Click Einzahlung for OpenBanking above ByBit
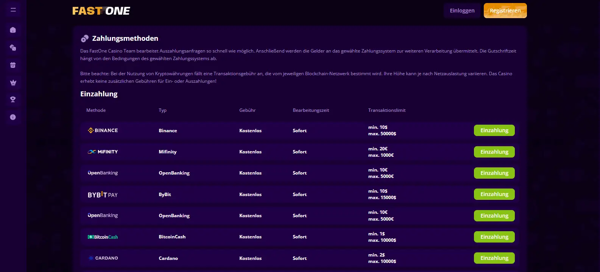The height and width of the screenshot is (272, 600). point(494,173)
